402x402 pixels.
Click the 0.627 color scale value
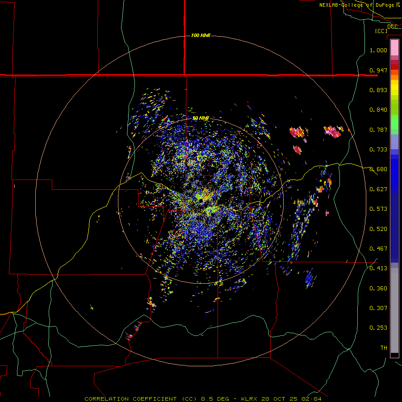378,189
